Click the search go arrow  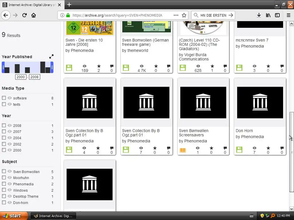pos(231,15)
